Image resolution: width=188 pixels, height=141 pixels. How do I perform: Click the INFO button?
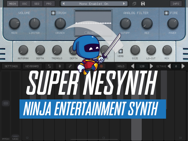click(x=176, y=4)
